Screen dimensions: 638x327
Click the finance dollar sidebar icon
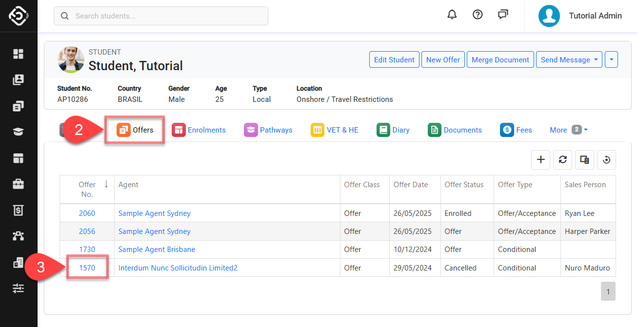(x=19, y=211)
